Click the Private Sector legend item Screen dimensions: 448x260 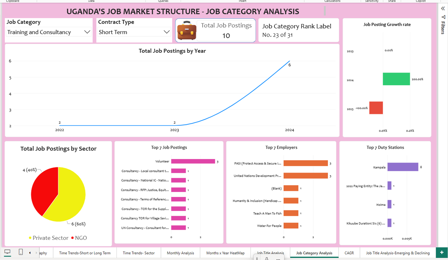click(48, 238)
